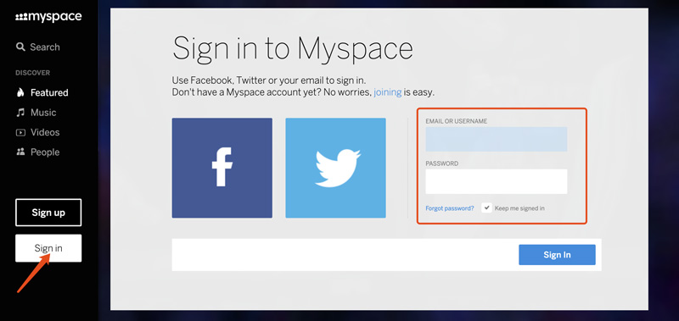Toggle the Keep me signed in checkbox
The width and height of the screenshot is (679, 321).
click(x=486, y=208)
